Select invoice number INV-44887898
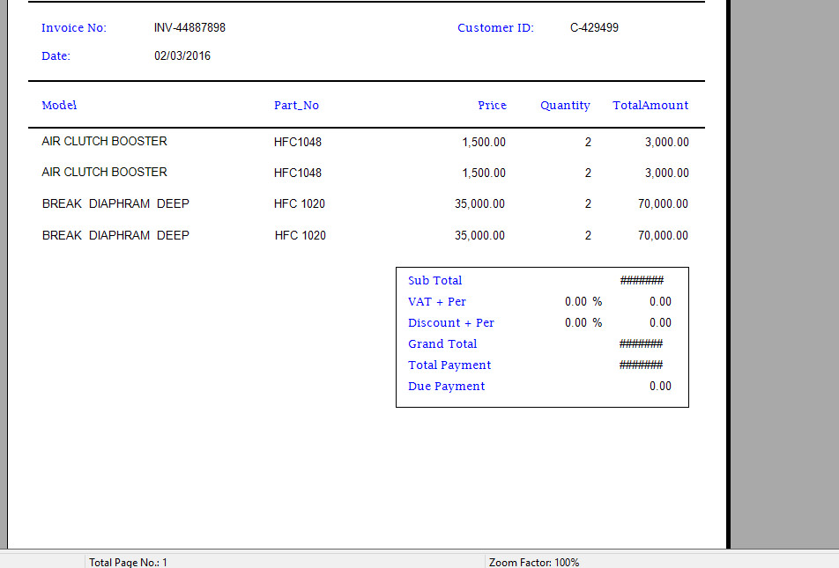 click(189, 28)
